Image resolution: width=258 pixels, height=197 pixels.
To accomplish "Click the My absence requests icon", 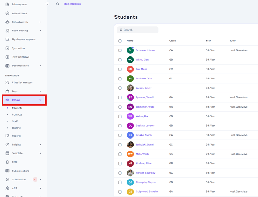I will click(7, 40).
